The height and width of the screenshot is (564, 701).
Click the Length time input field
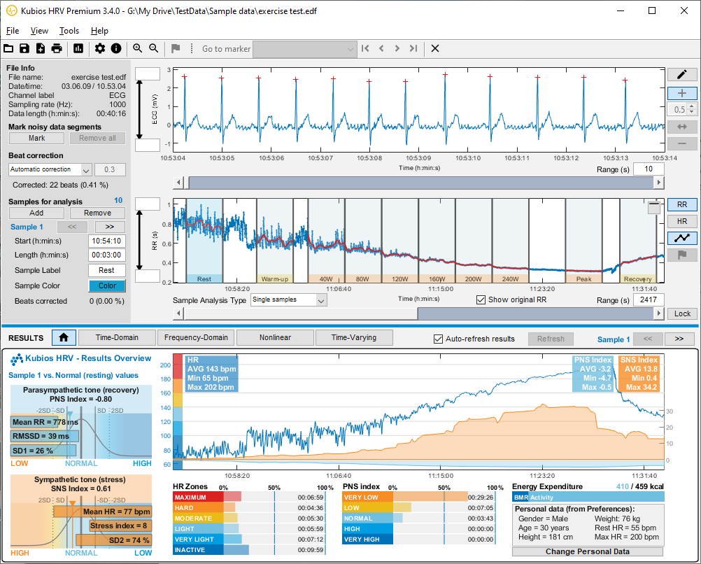[107, 255]
